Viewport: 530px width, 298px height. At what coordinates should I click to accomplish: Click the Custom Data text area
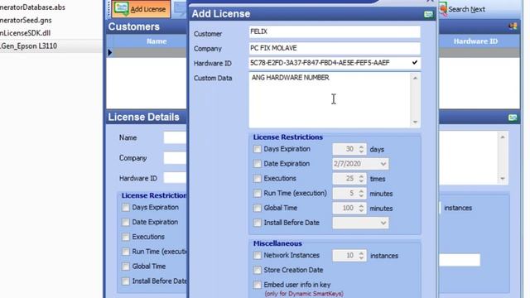click(330, 99)
